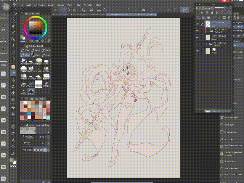Hide the Paper layer
The height and width of the screenshot is (183, 244).
[x=197, y=51]
